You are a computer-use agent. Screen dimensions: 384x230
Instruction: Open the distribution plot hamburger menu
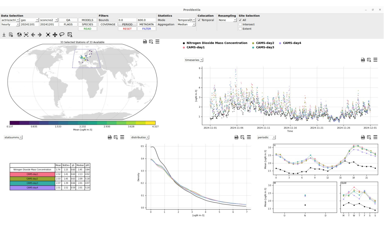249,137
